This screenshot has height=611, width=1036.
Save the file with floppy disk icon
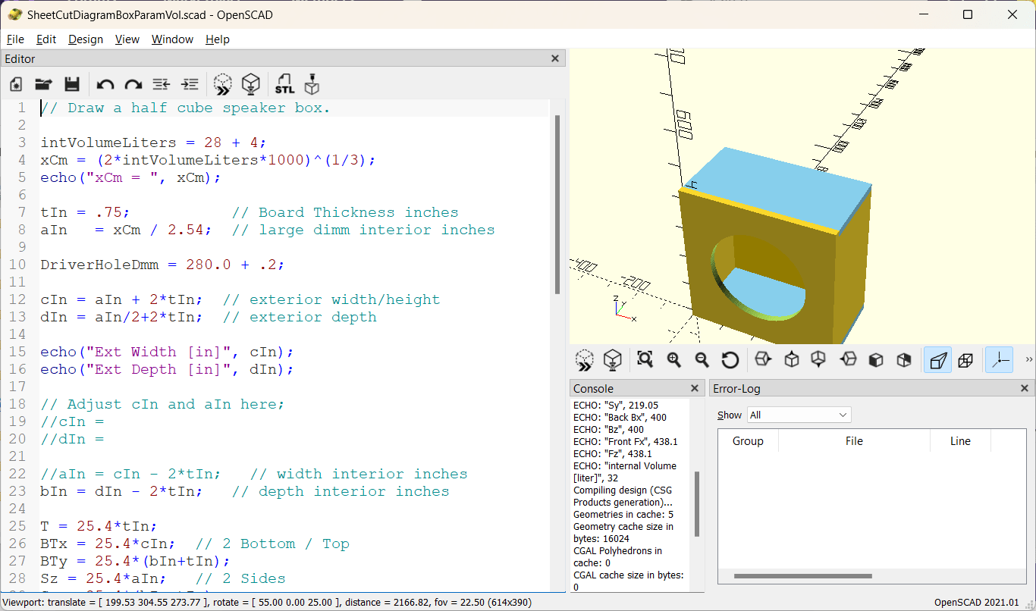[x=72, y=84]
